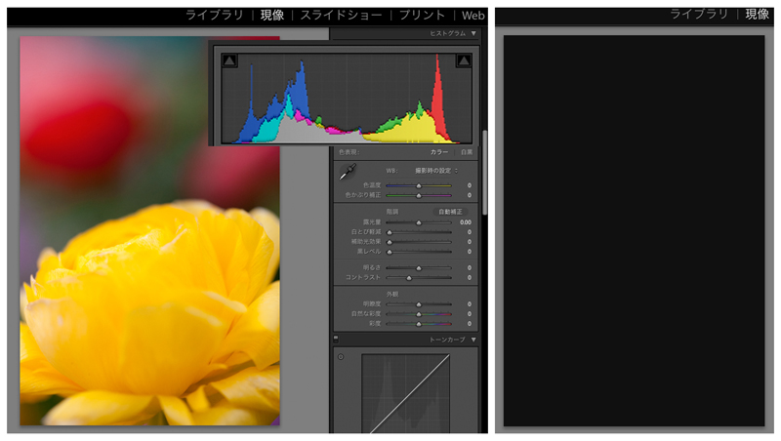Toggle the Tone Curve panel on/off switch

tap(336, 339)
